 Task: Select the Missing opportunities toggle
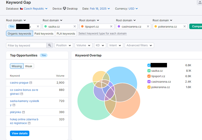tap(17, 66)
